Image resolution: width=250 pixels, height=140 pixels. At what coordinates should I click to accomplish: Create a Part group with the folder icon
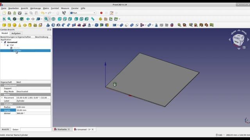pyautogui.click(x=105, y=19)
